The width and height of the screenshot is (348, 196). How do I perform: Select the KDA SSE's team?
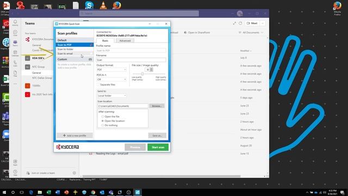[38, 58]
